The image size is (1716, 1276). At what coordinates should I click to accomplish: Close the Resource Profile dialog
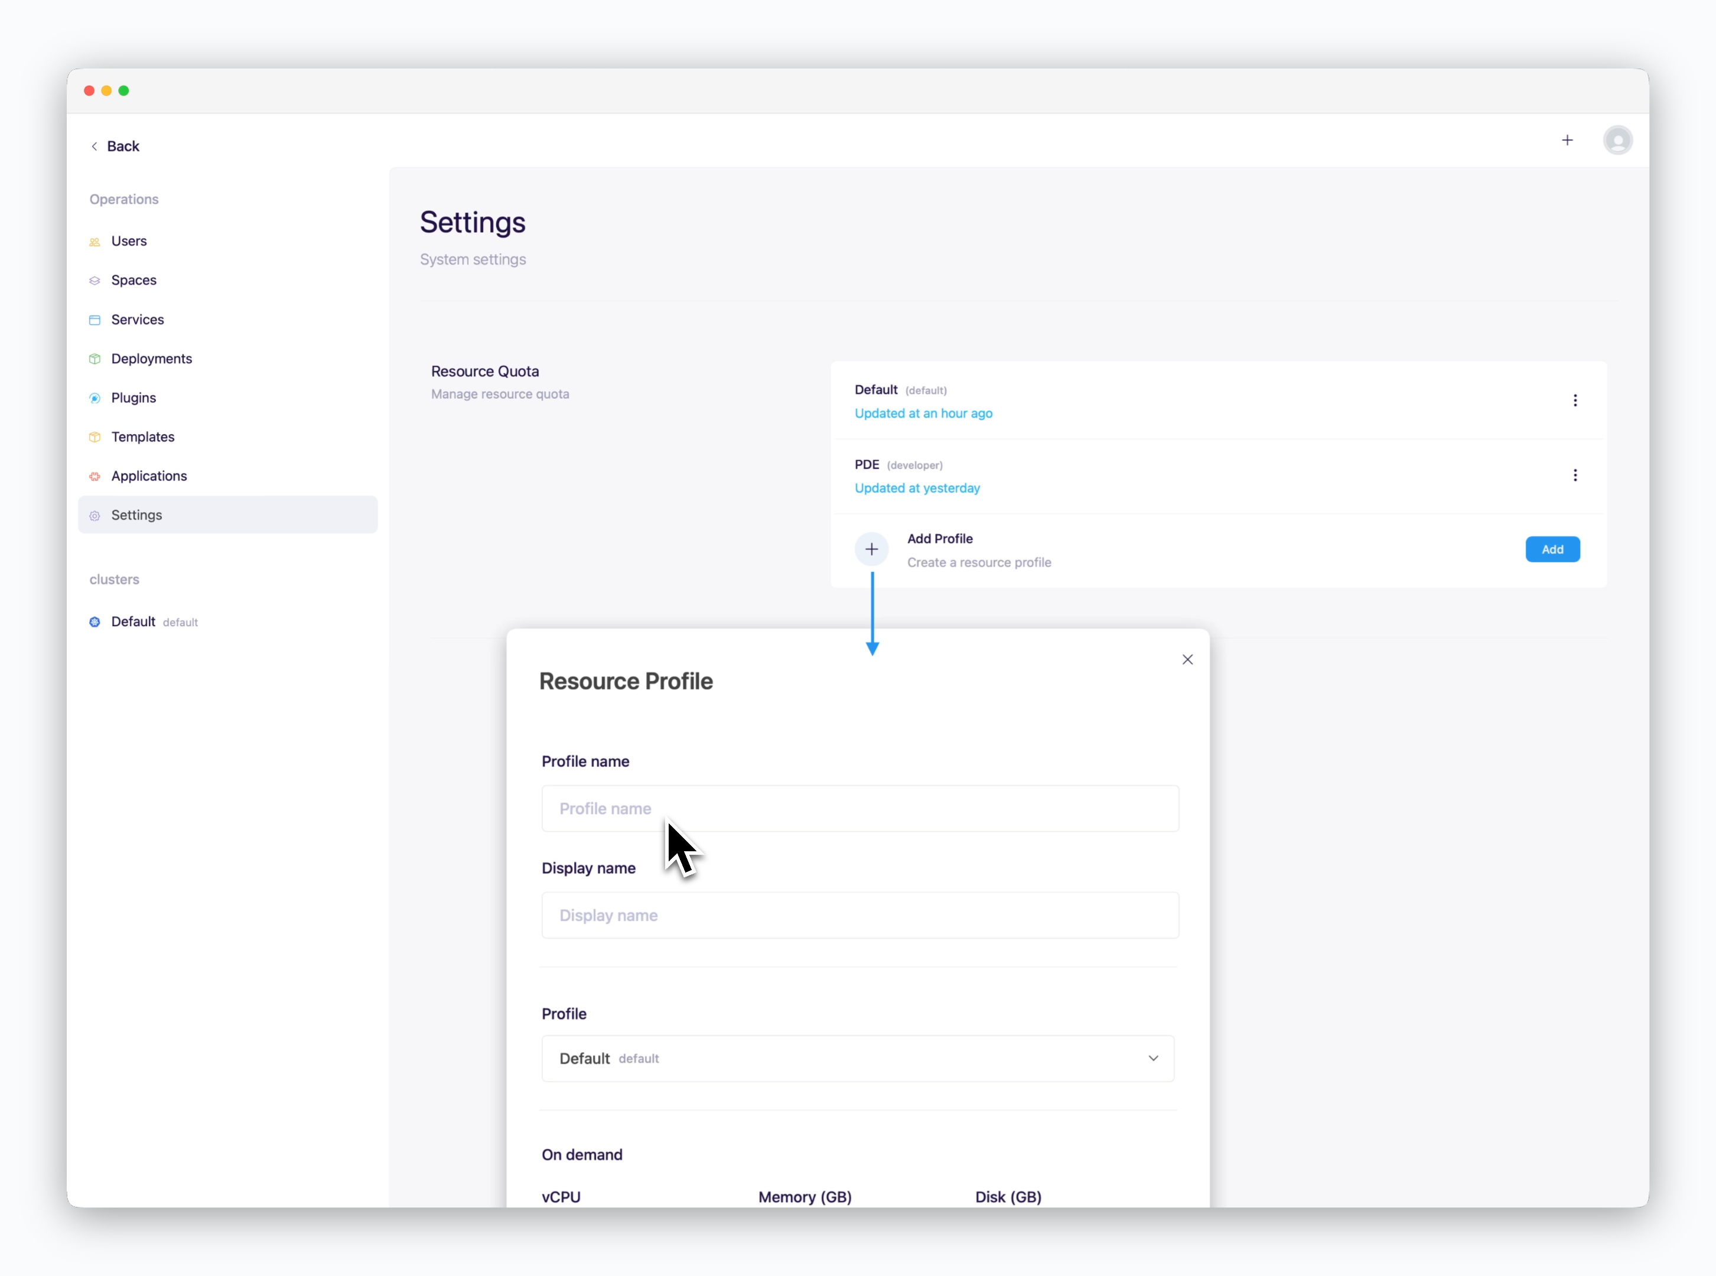click(x=1187, y=660)
